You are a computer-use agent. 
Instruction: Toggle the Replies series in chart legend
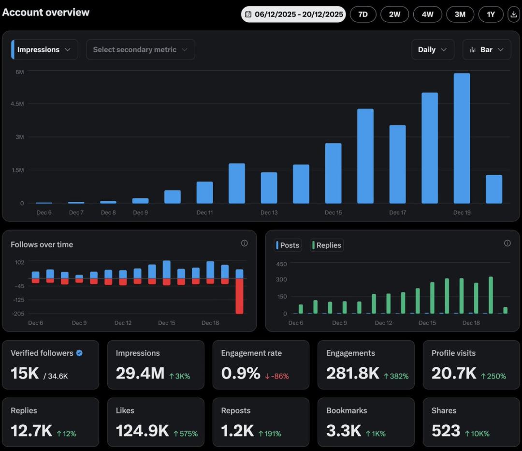click(x=327, y=245)
